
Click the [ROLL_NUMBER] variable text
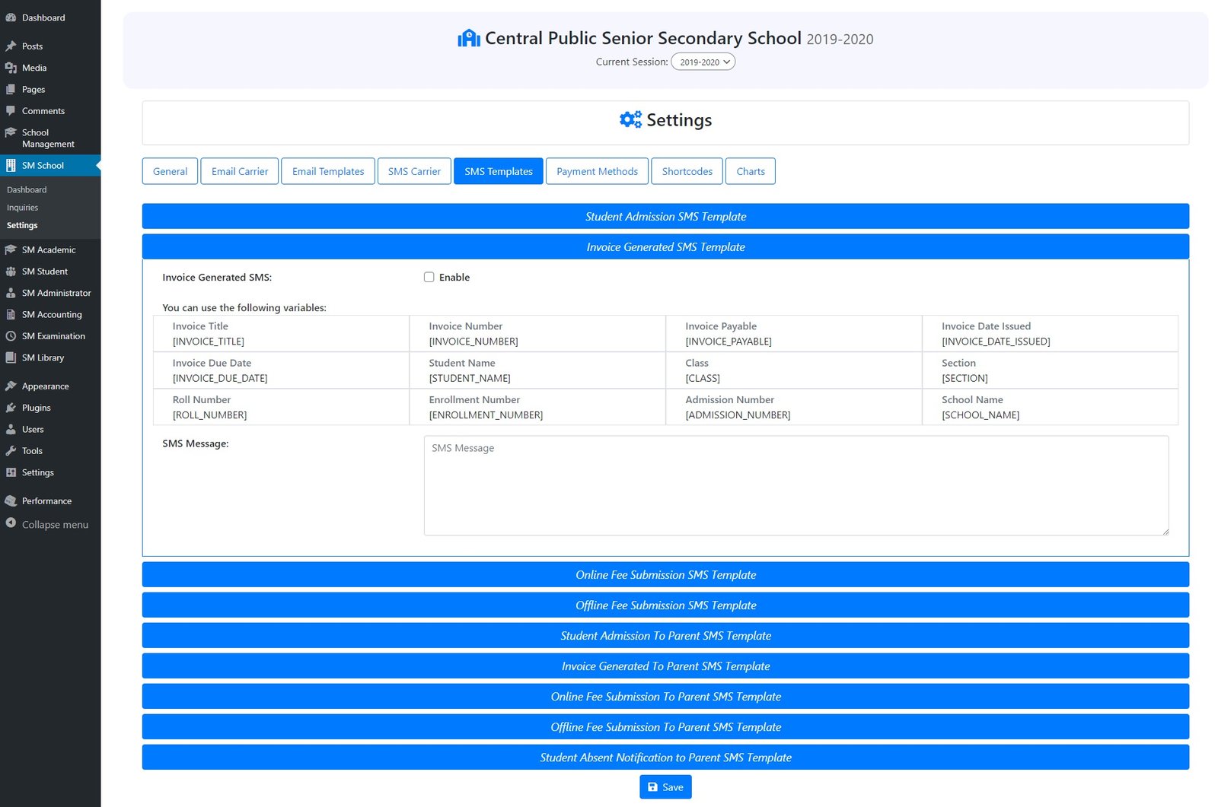click(x=210, y=415)
